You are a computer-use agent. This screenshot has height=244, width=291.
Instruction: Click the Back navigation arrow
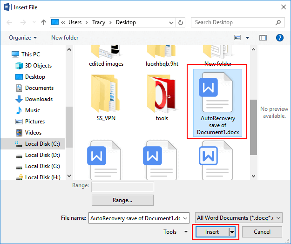(10, 22)
